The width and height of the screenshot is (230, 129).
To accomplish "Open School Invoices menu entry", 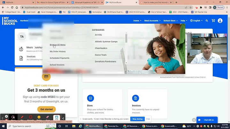I will pos(57,65).
